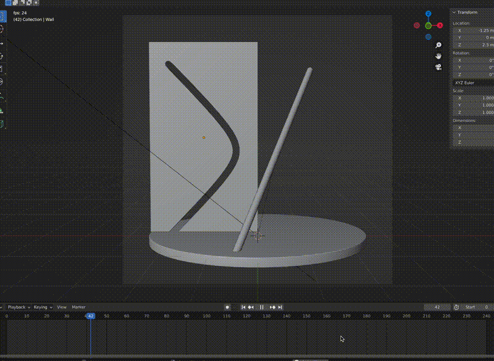Click the Start frame field
Image resolution: width=494 pixels, height=361 pixels.
tap(477, 307)
